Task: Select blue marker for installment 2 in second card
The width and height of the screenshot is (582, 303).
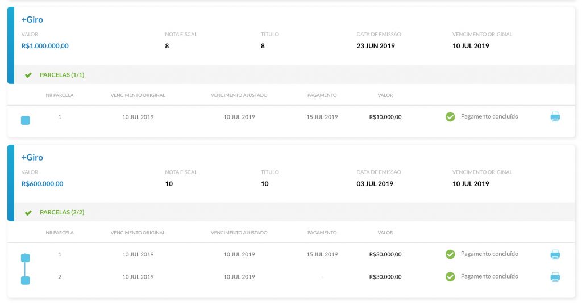Action: tap(25, 280)
